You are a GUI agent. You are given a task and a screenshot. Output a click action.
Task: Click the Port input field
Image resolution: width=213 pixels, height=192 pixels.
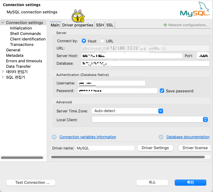click(x=203, y=56)
